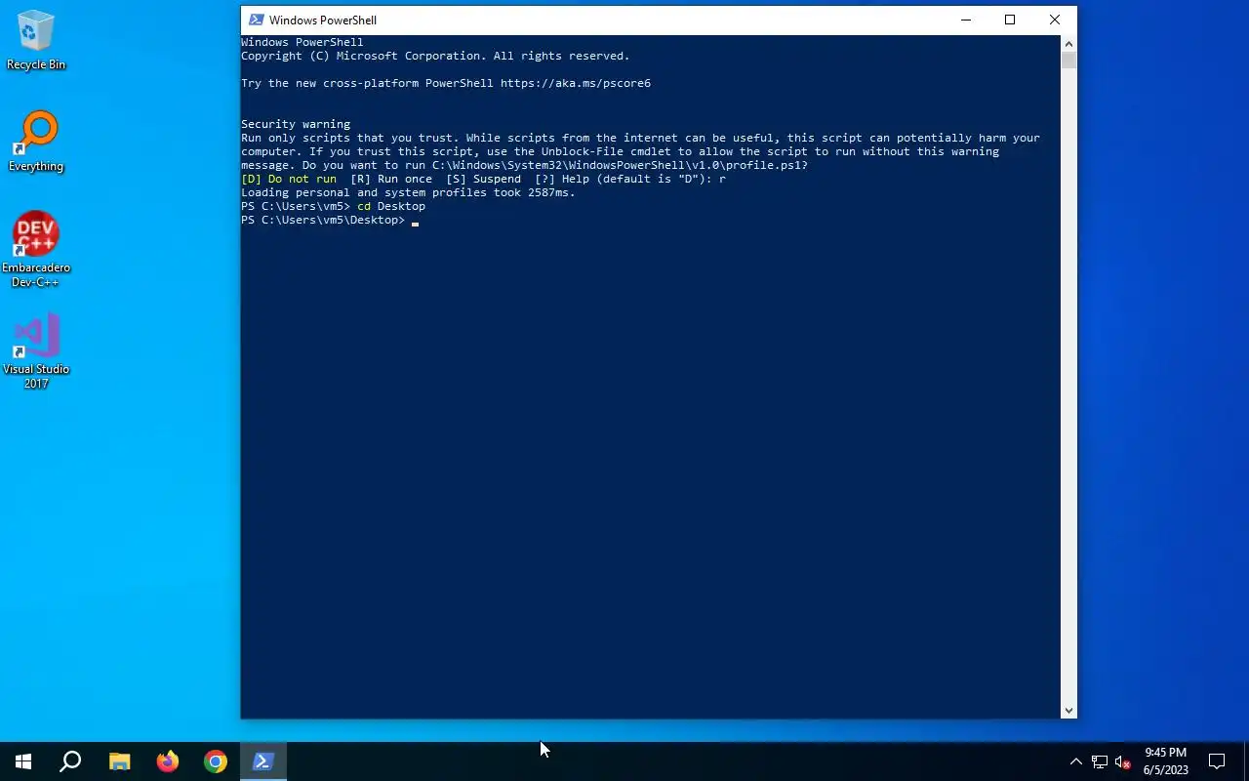Open the network status tray icon
This screenshot has width=1249, height=781.
click(x=1100, y=761)
